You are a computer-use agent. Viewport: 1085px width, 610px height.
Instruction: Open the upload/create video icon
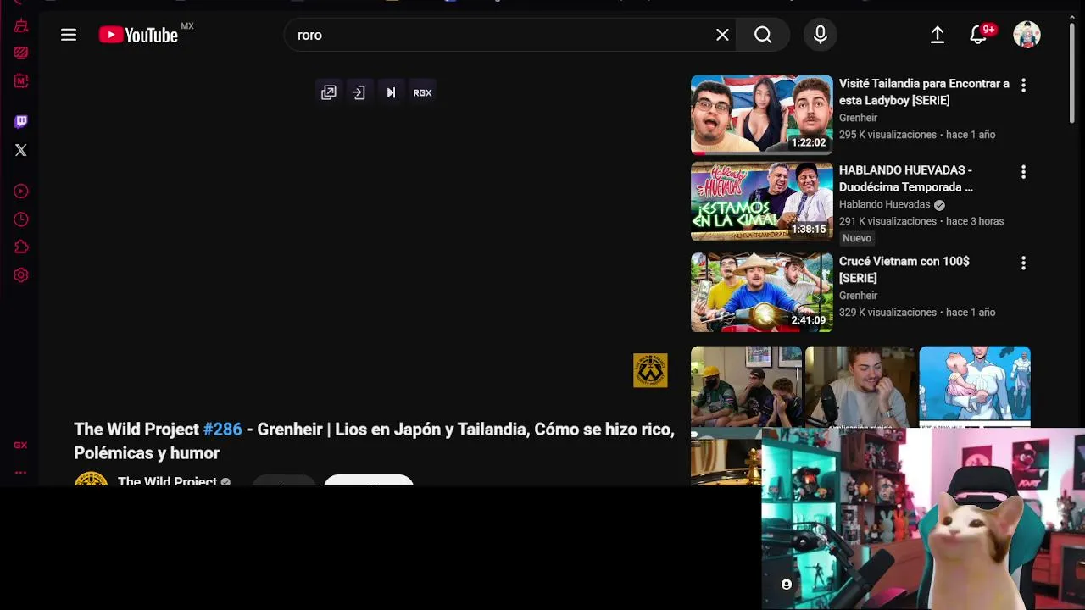(938, 35)
